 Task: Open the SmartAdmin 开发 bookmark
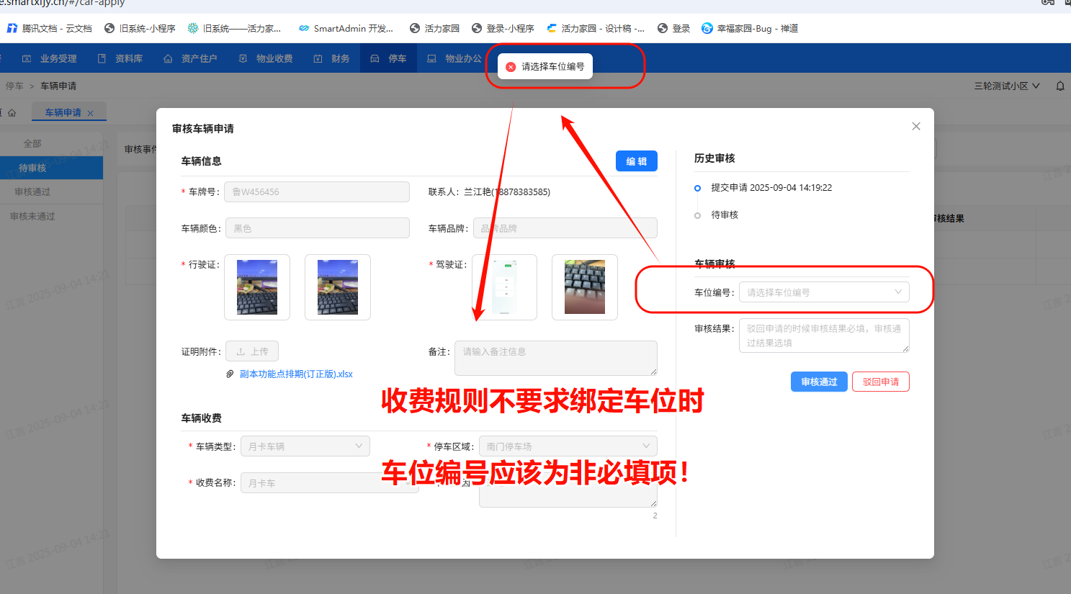point(346,29)
